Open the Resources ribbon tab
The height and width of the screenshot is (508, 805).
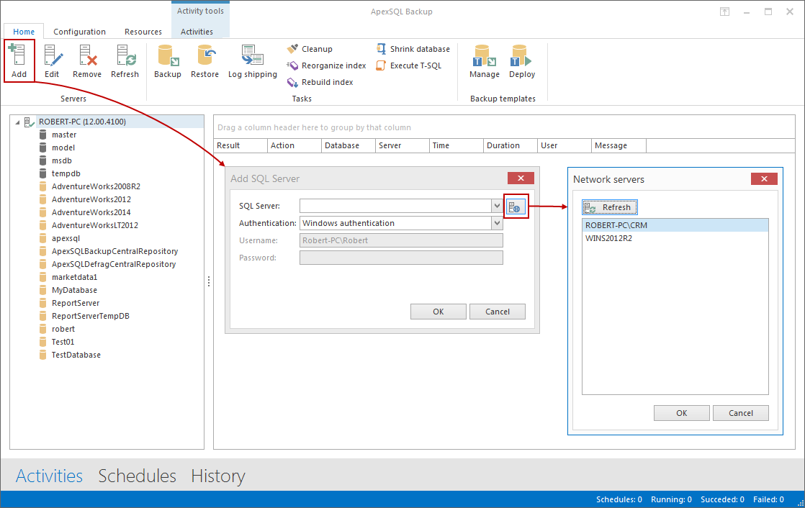[x=143, y=32]
